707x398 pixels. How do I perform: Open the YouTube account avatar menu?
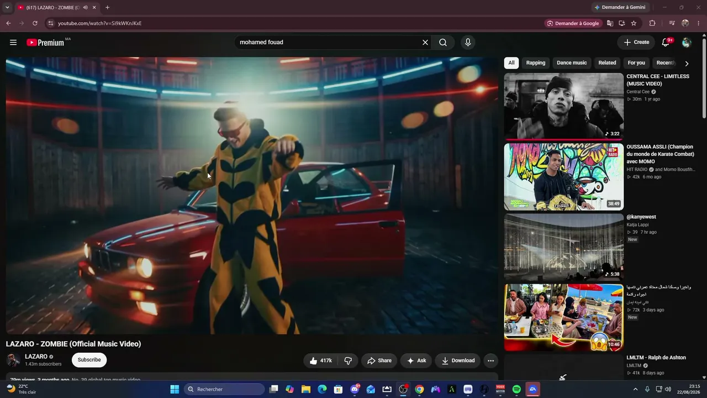(x=687, y=43)
